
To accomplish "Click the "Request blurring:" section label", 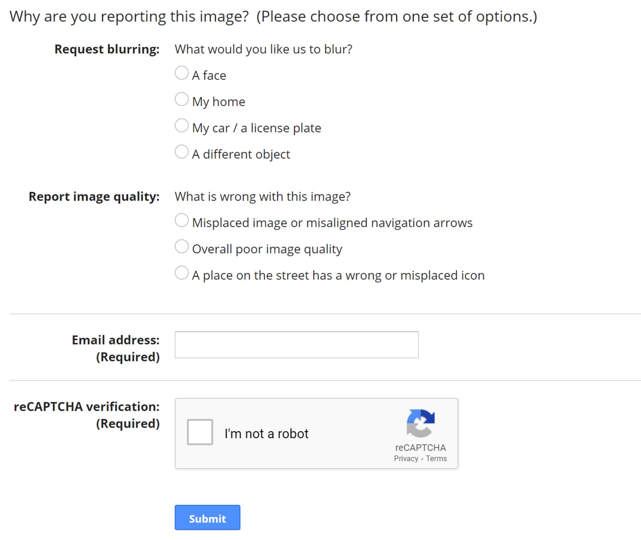I will (107, 49).
